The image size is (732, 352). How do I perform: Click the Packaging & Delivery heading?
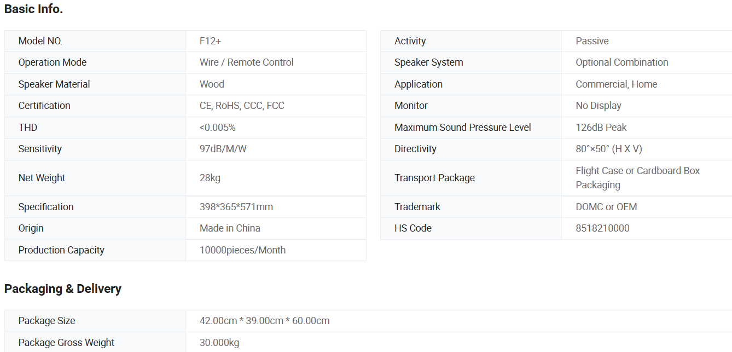63,288
